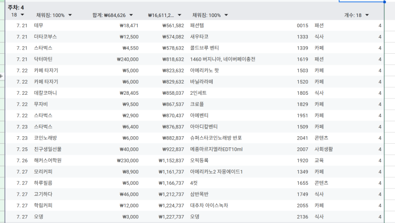Open the ₩16,611,2... summary dropdown

pyautogui.click(x=179, y=15)
